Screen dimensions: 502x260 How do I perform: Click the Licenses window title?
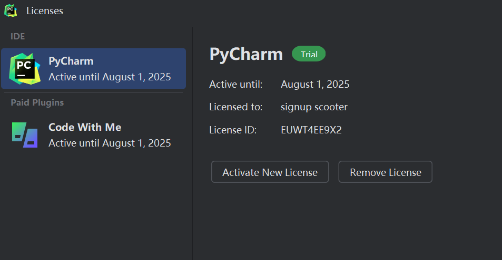45,11
